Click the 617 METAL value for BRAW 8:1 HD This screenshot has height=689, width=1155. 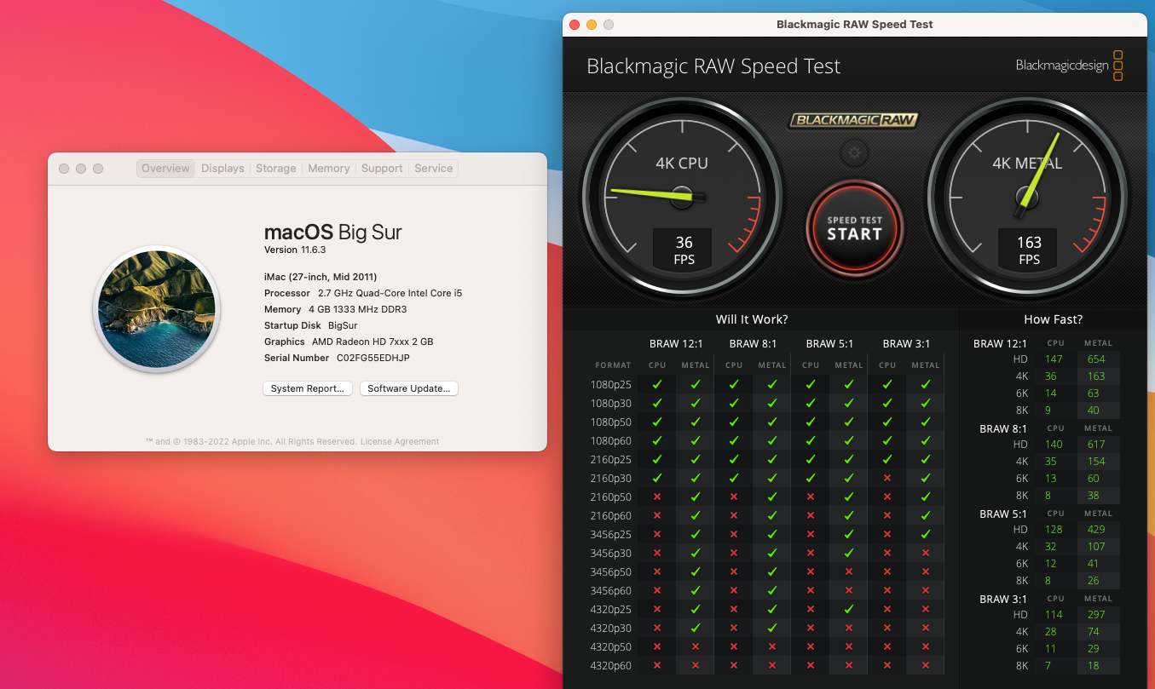click(1096, 445)
